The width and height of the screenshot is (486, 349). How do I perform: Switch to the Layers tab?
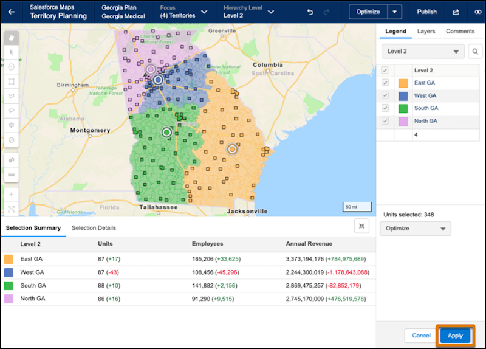point(426,32)
